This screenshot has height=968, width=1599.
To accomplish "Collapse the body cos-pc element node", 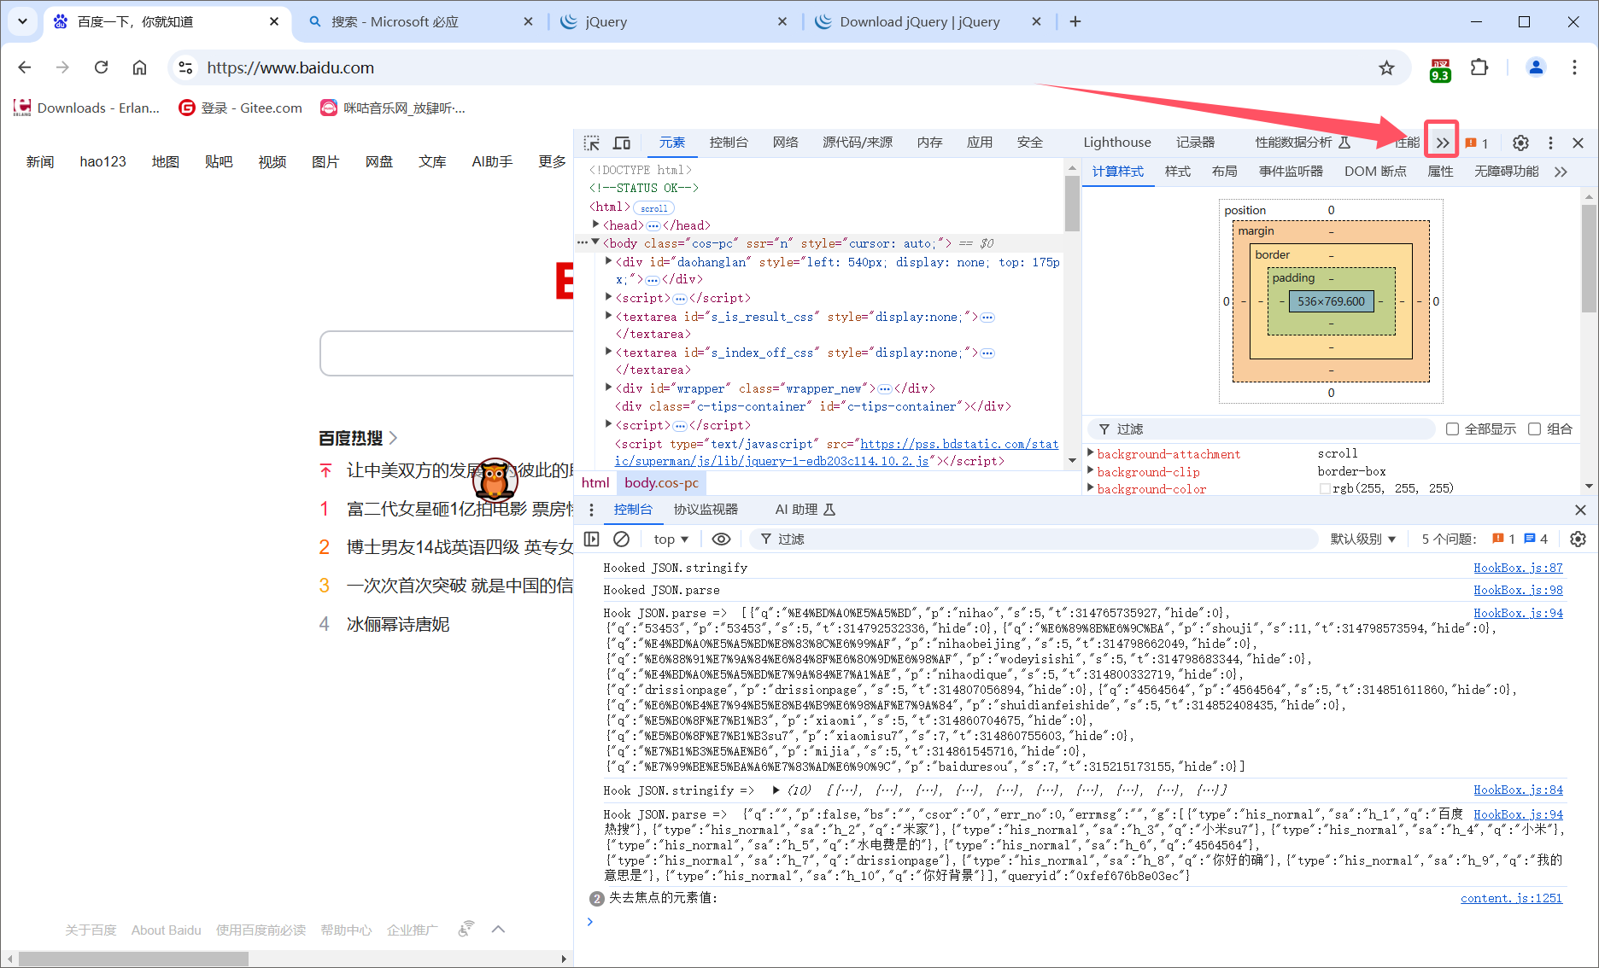I will pos(595,242).
